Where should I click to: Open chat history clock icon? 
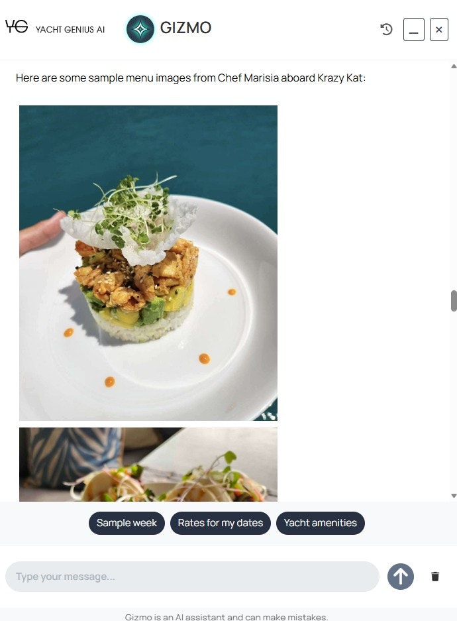386,29
